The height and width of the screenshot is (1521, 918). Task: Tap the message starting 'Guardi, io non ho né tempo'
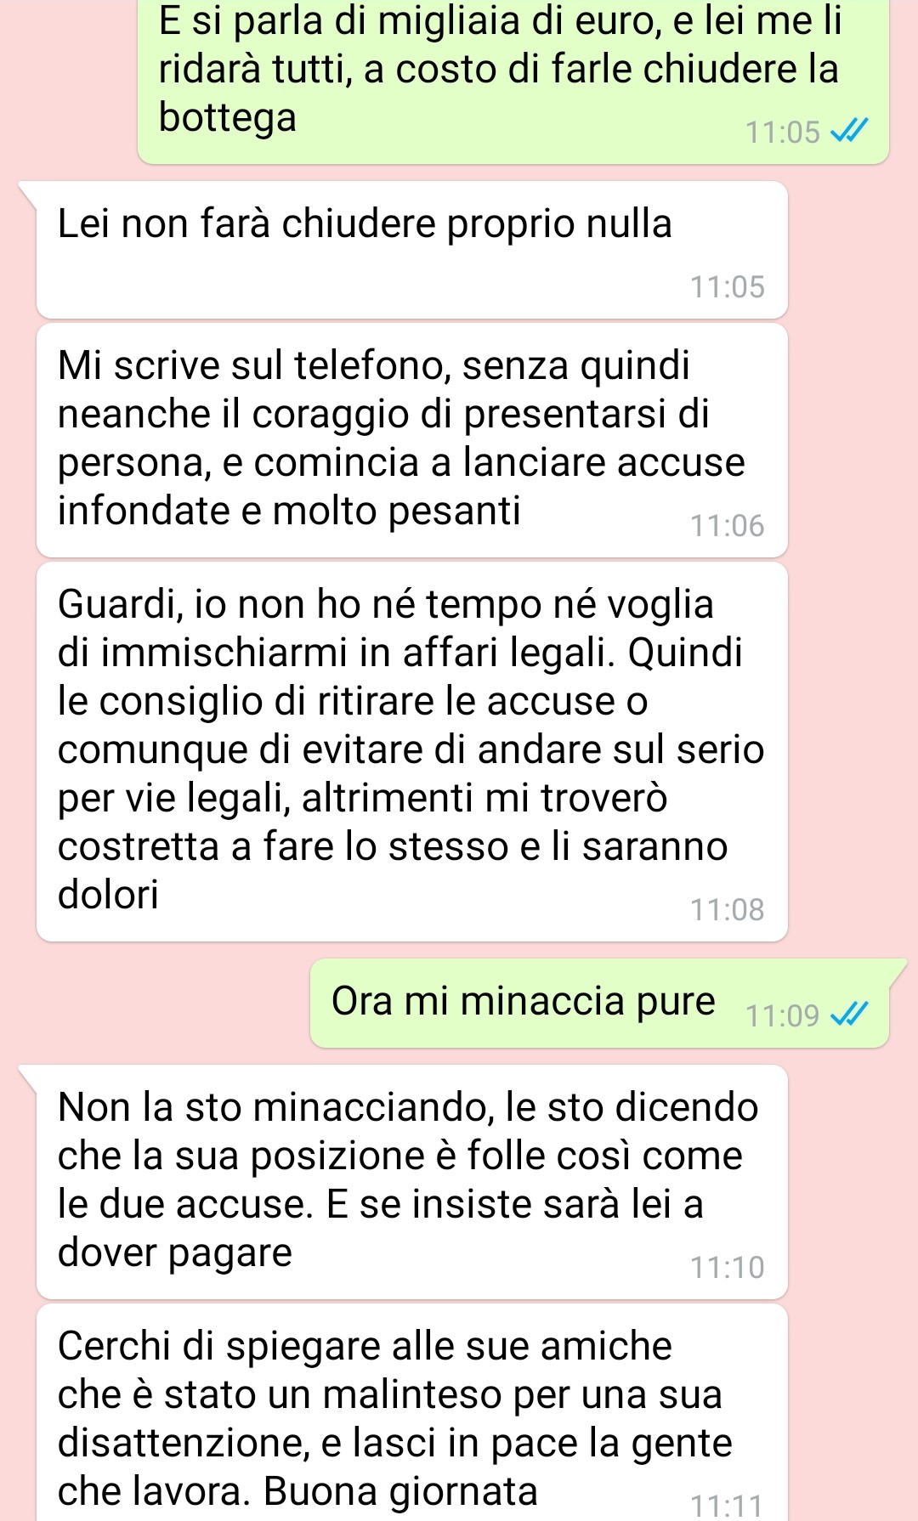click(412, 751)
